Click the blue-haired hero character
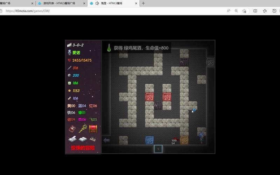280x175 pixels. pos(202,138)
